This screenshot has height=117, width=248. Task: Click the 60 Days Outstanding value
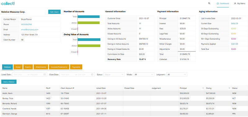pos(233,34)
